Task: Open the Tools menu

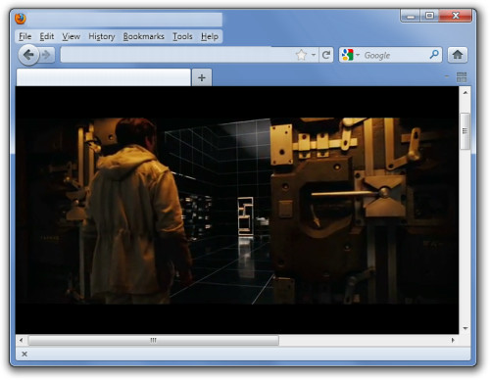Action: [182, 36]
